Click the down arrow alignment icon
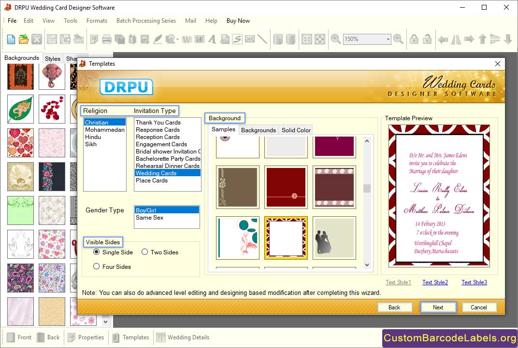This screenshot has height=348, width=518. (508, 39)
